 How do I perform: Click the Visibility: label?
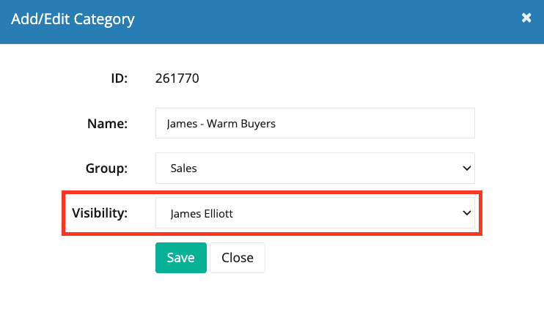pos(100,213)
